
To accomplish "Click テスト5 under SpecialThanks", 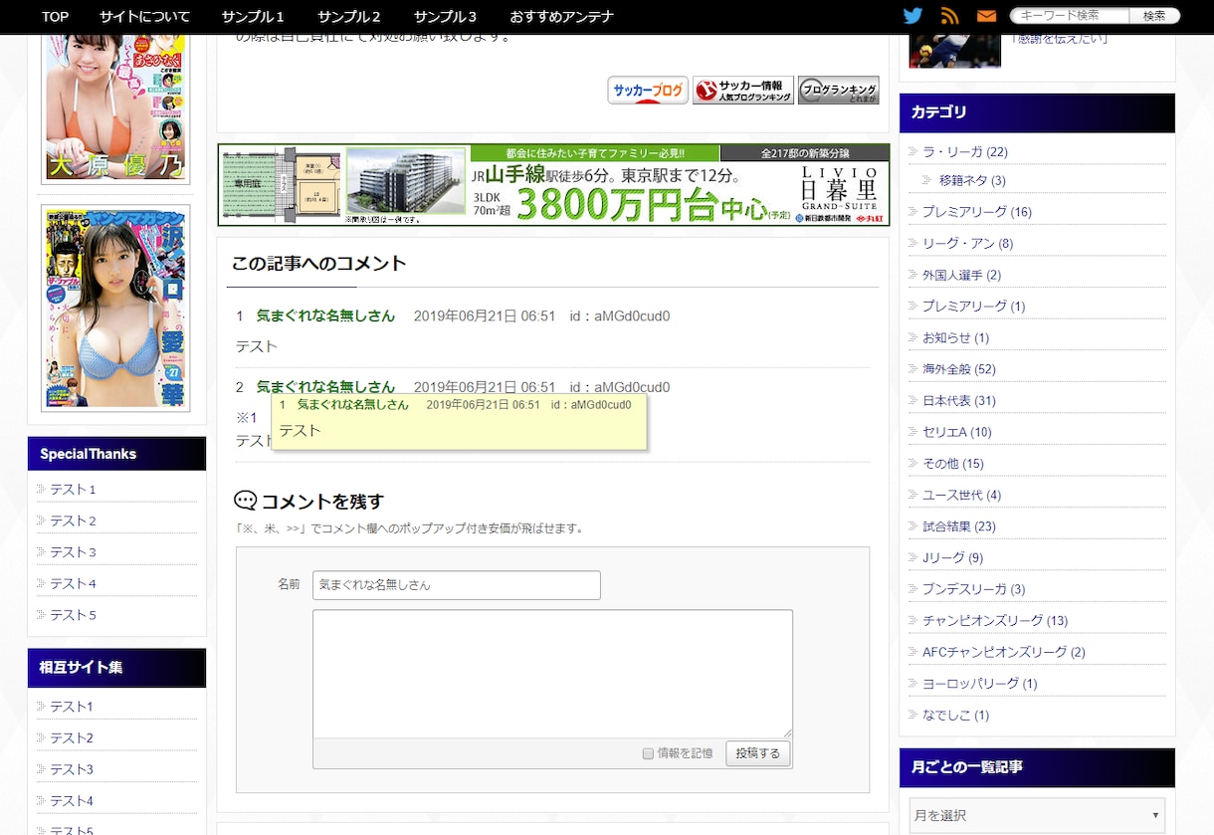I will [74, 615].
